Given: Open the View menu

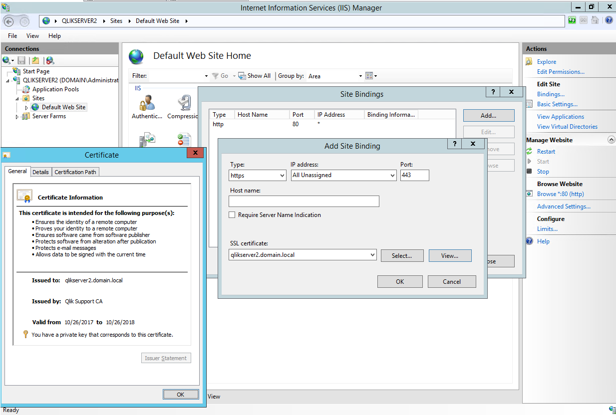Looking at the screenshot, I should click(32, 36).
